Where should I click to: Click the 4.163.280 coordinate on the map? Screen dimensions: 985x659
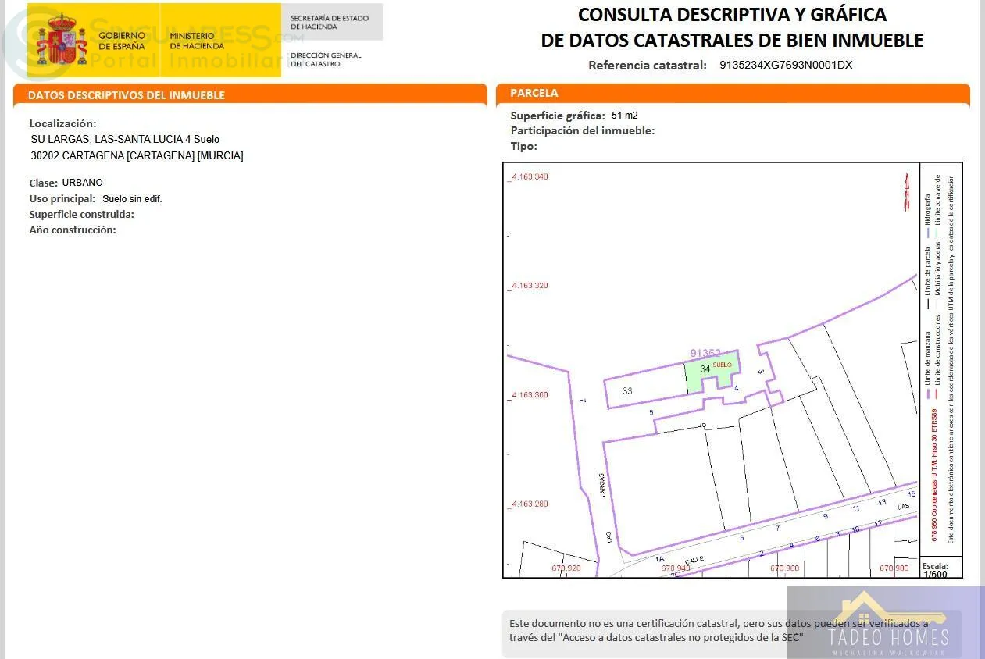[x=529, y=504]
